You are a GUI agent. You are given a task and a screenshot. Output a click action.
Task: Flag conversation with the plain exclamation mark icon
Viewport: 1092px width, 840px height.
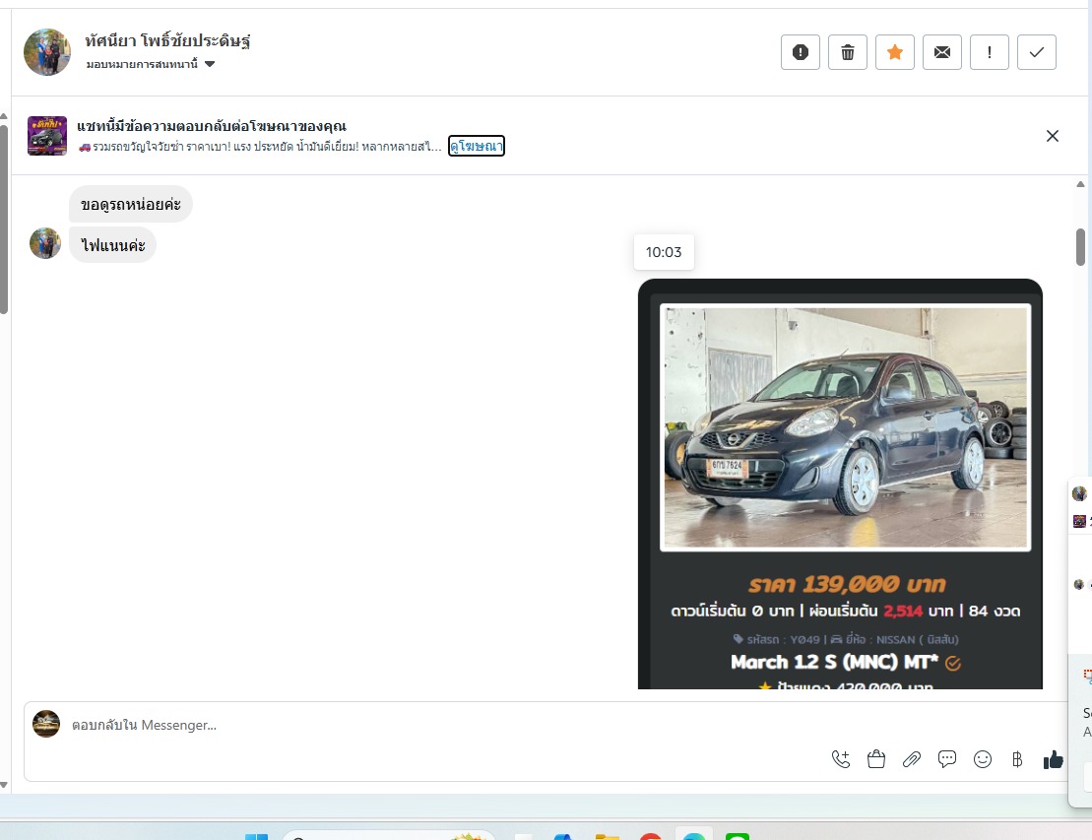point(990,52)
